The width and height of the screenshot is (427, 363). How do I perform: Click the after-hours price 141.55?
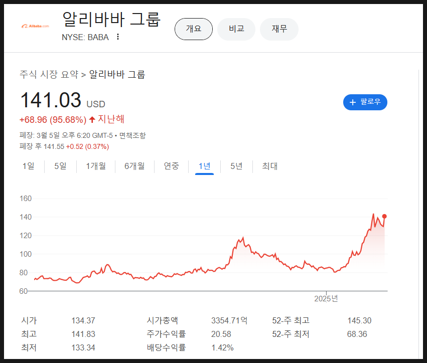point(54,147)
